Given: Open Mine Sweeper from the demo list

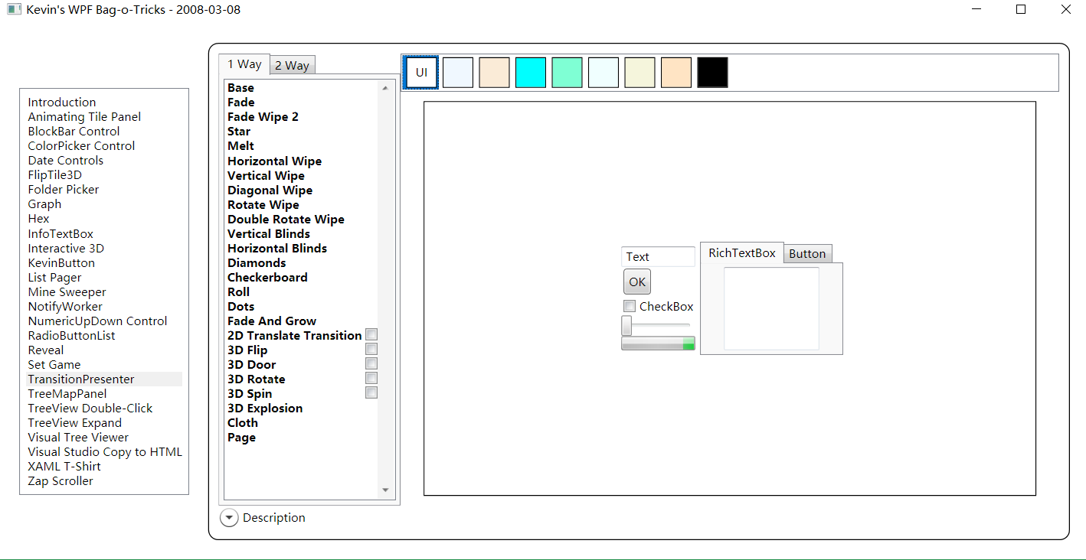Looking at the screenshot, I should pos(67,292).
